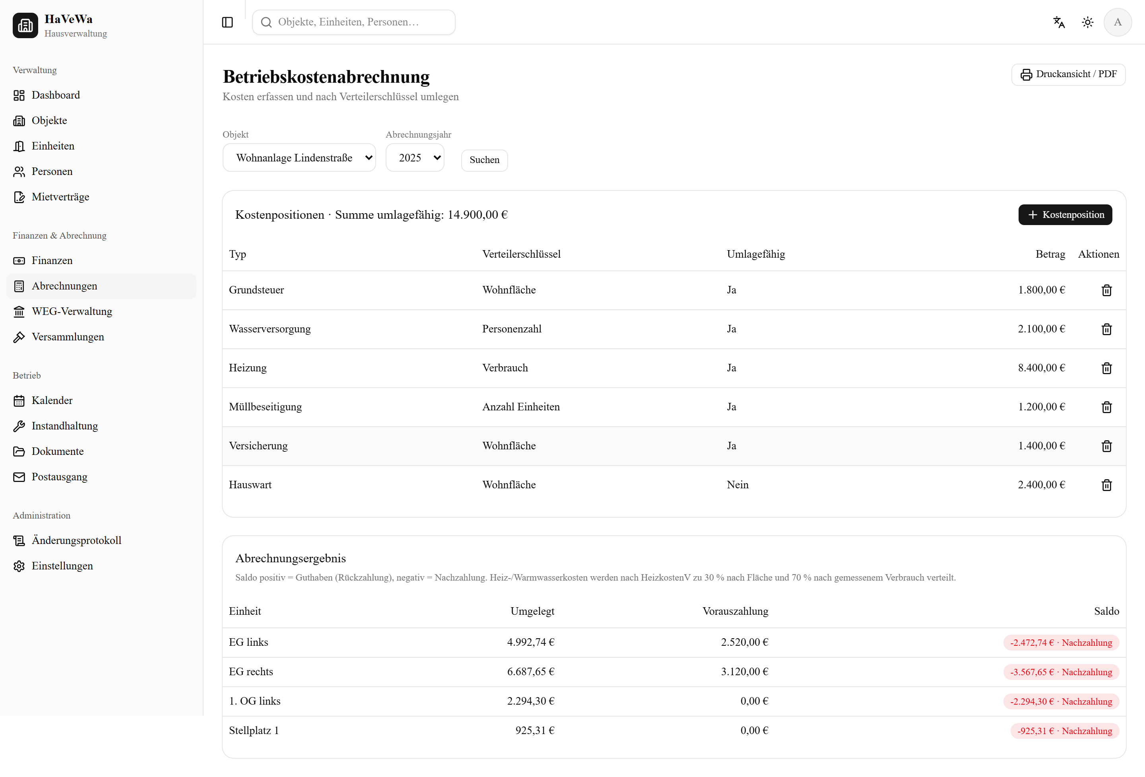
Task: Expand the Abrechnungsjahr 2025 dropdown
Action: coord(415,157)
